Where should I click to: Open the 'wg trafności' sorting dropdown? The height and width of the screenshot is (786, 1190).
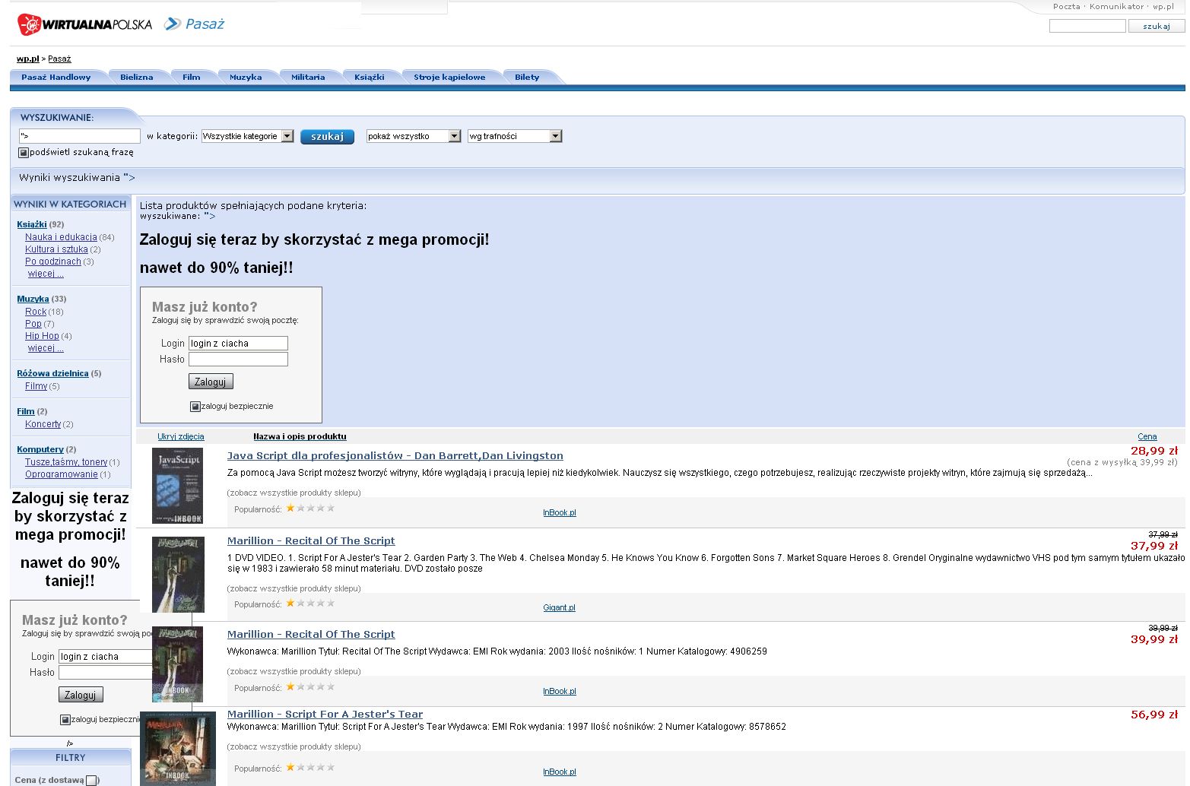pos(514,136)
